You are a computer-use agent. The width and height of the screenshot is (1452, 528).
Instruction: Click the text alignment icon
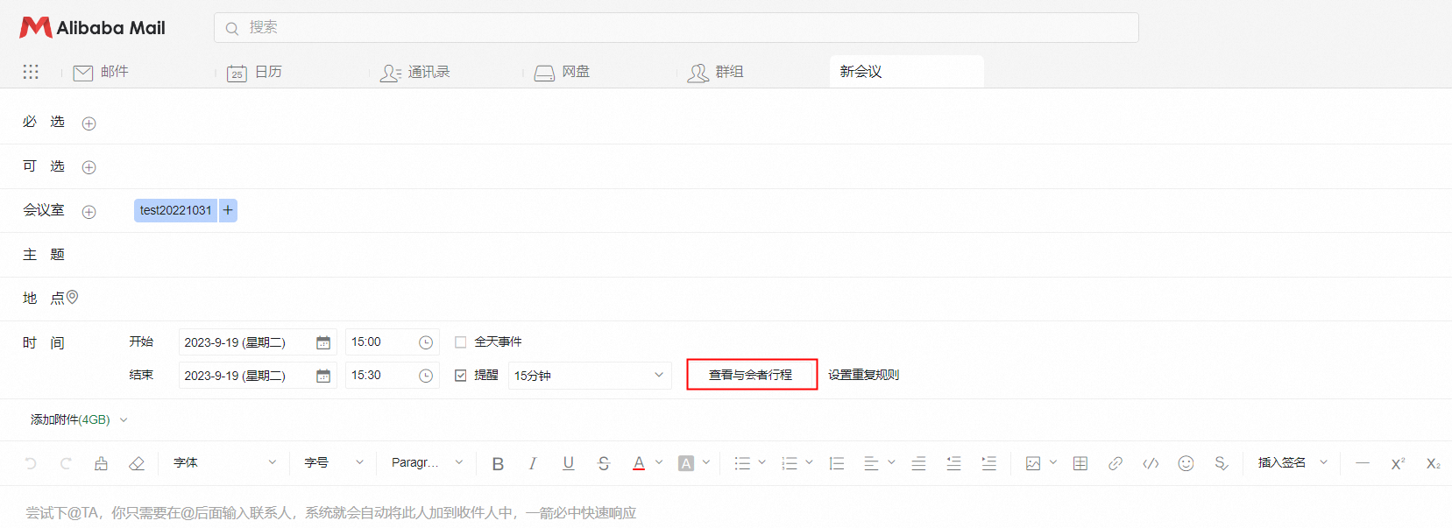[871, 463]
